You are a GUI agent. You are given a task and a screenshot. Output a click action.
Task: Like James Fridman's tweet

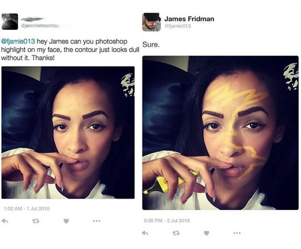(207, 233)
